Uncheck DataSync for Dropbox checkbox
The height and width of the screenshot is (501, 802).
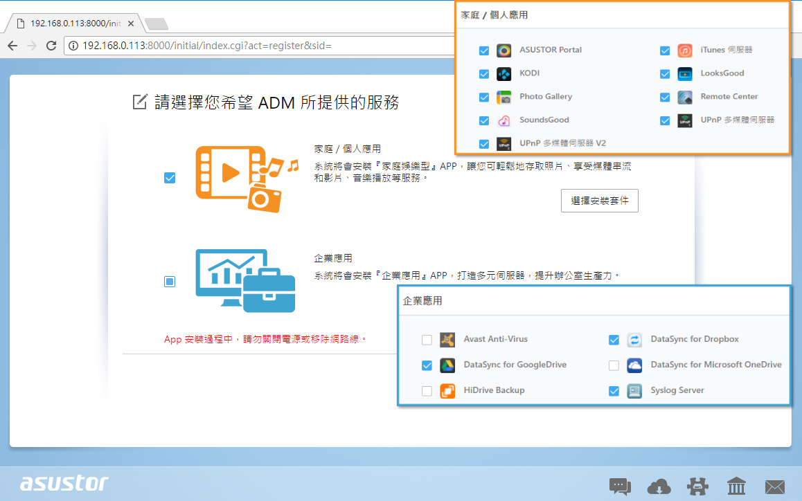[x=614, y=340]
